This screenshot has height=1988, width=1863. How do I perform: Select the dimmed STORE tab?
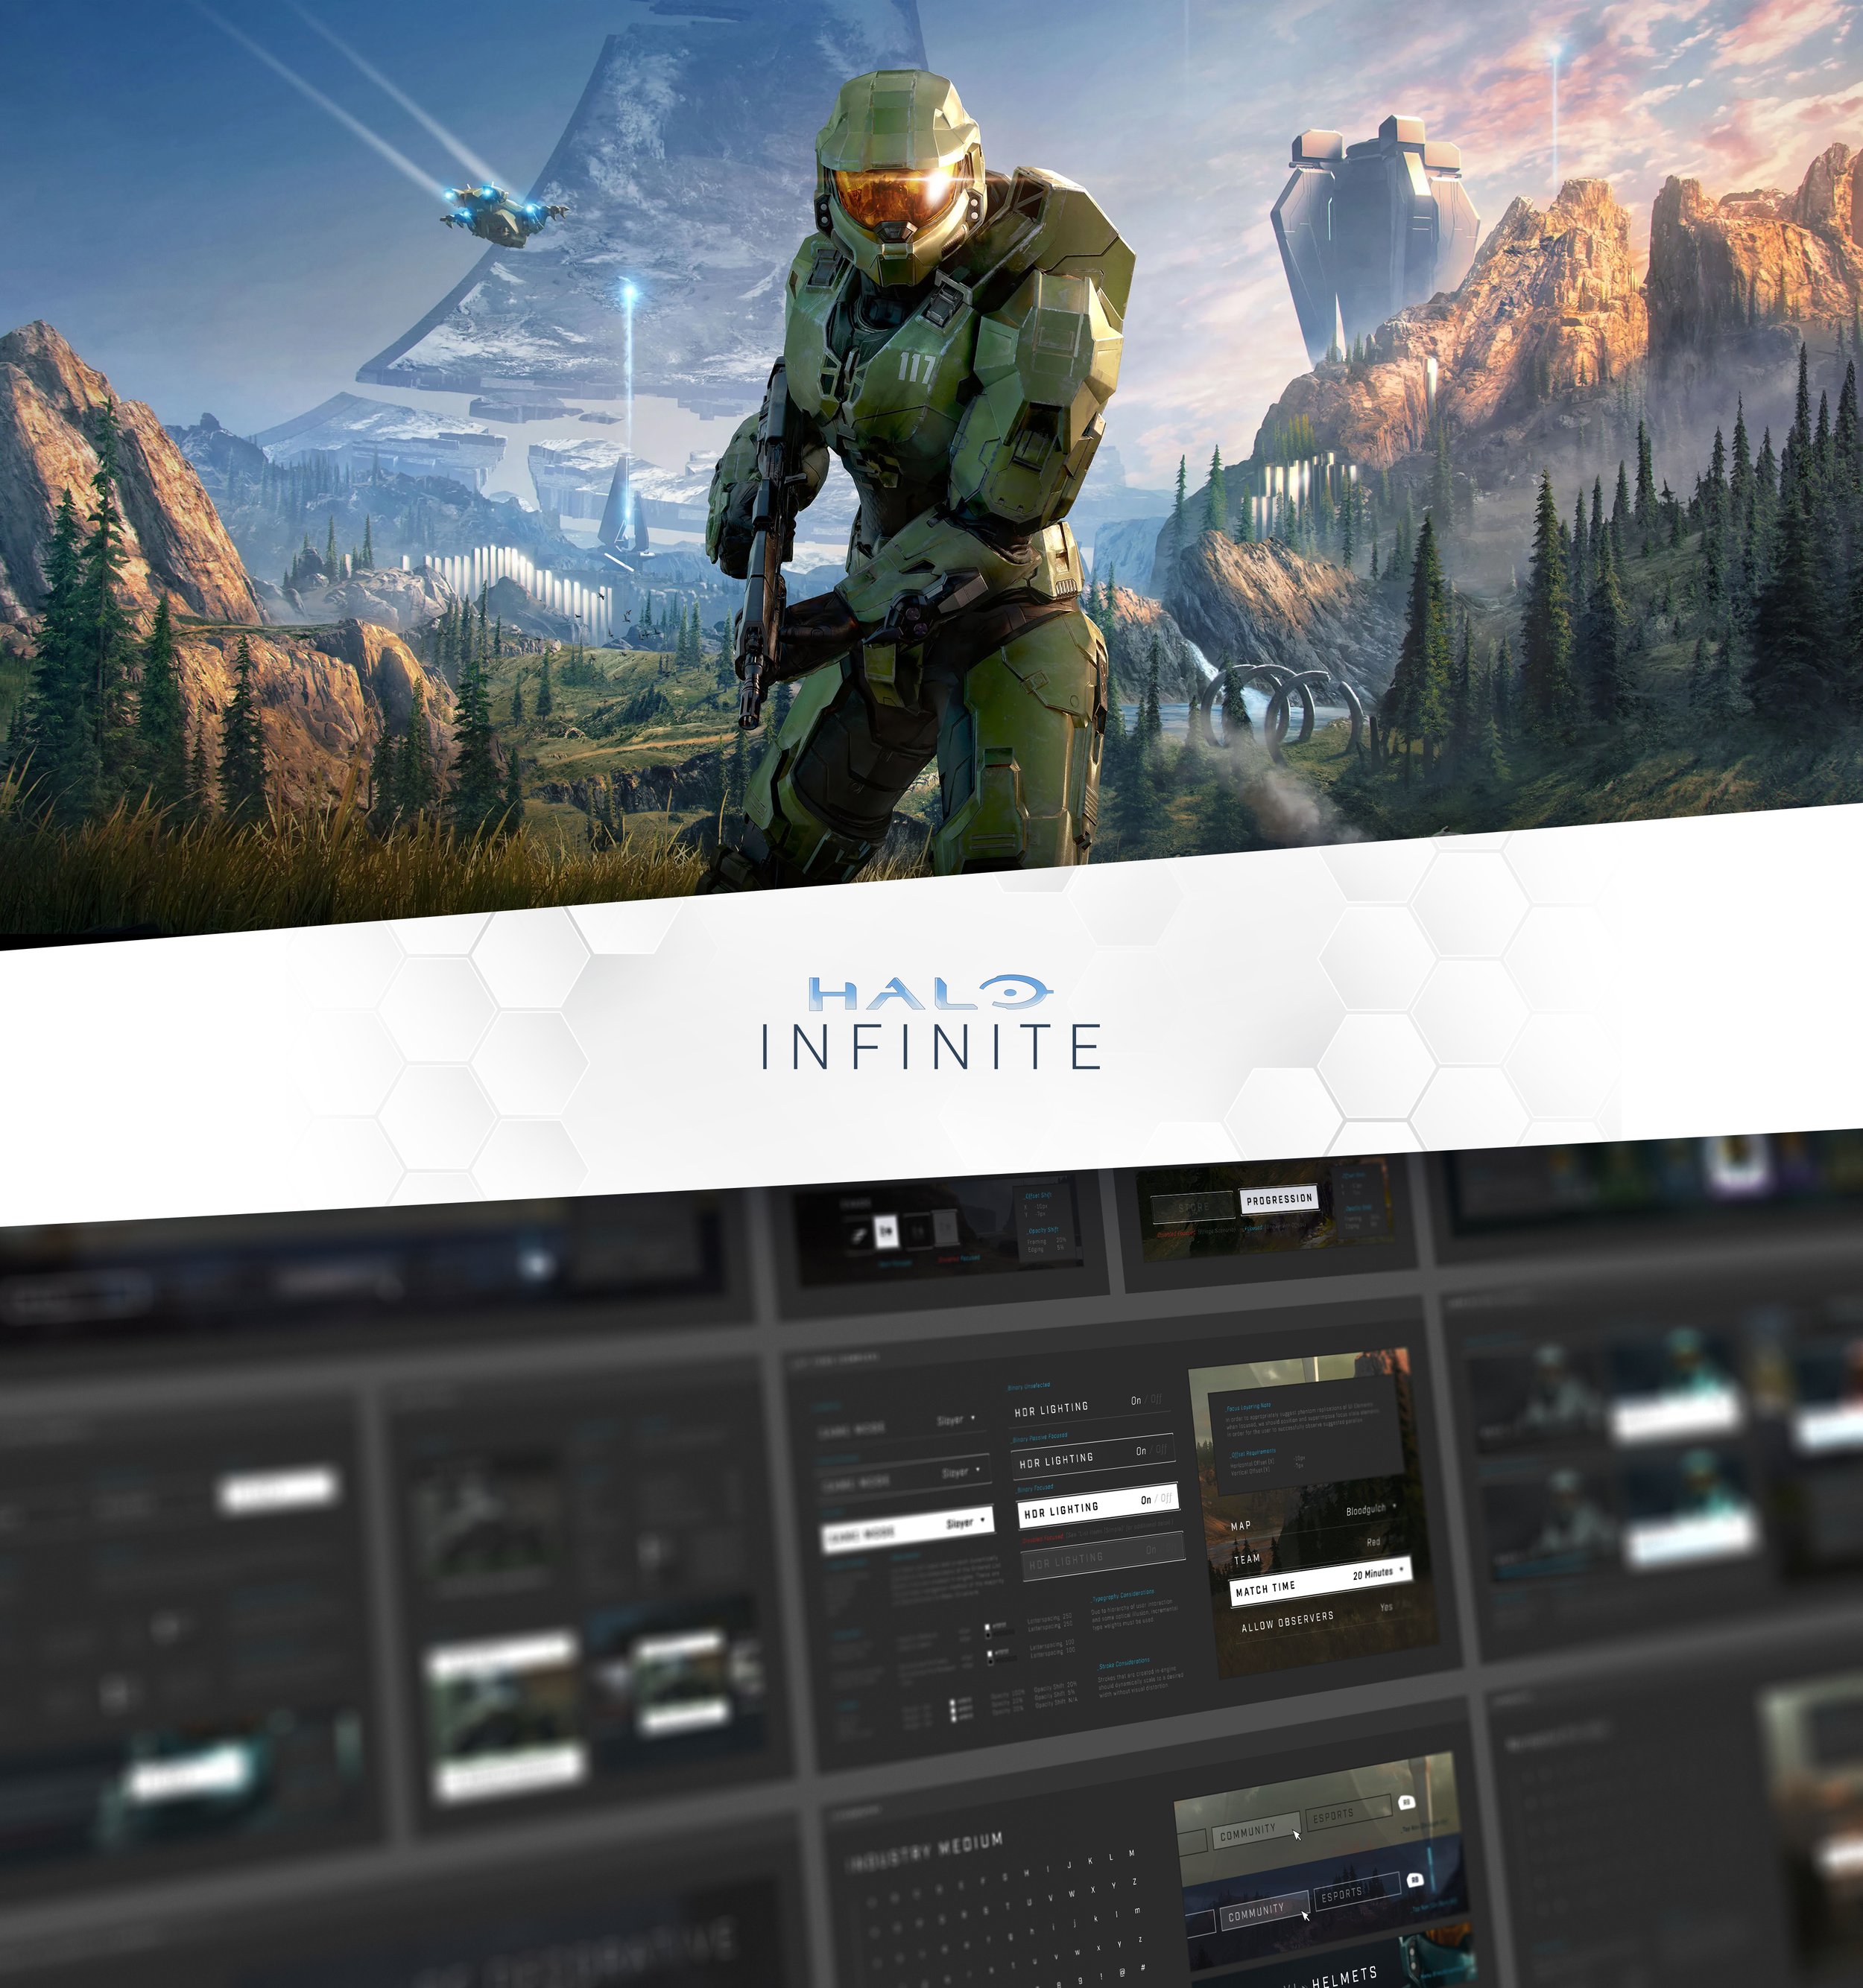point(1194,1208)
